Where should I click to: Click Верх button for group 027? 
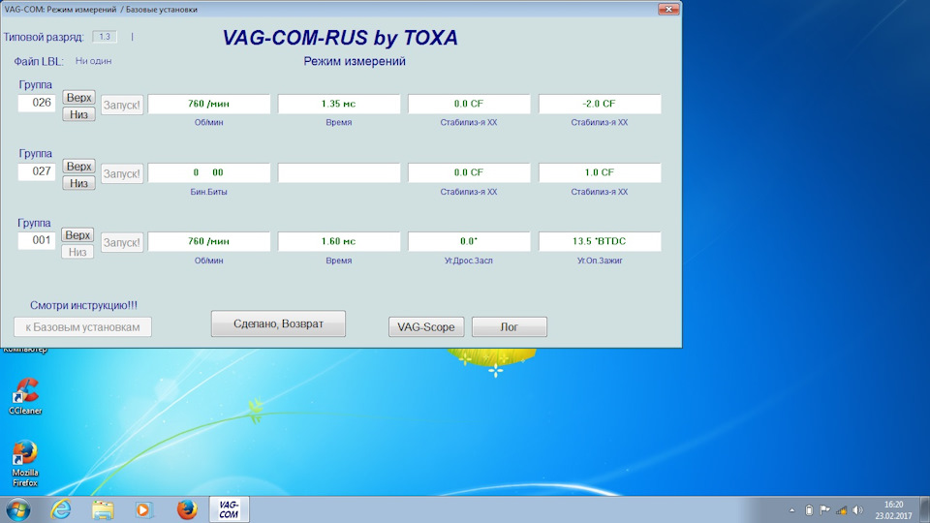coord(78,166)
